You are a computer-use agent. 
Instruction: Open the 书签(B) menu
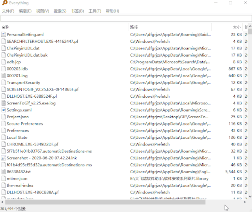click(77, 11)
